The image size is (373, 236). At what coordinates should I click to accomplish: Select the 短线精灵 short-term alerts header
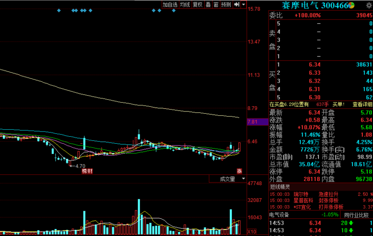[281, 187]
